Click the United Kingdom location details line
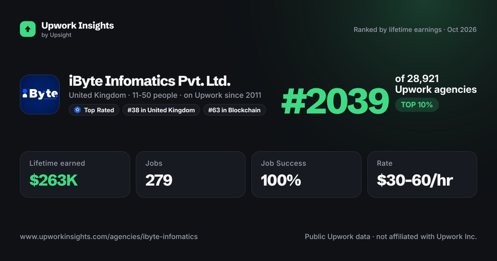 pyautogui.click(x=165, y=95)
